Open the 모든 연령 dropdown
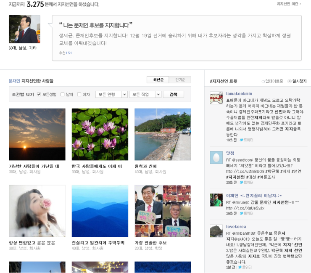Image resolution: width=311 pixels, height=273 pixels. pyautogui.click(x=111, y=94)
